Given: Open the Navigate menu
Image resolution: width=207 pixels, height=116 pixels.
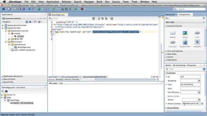Looking at the screenshot, I should pyautogui.click(x=89, y=2).
